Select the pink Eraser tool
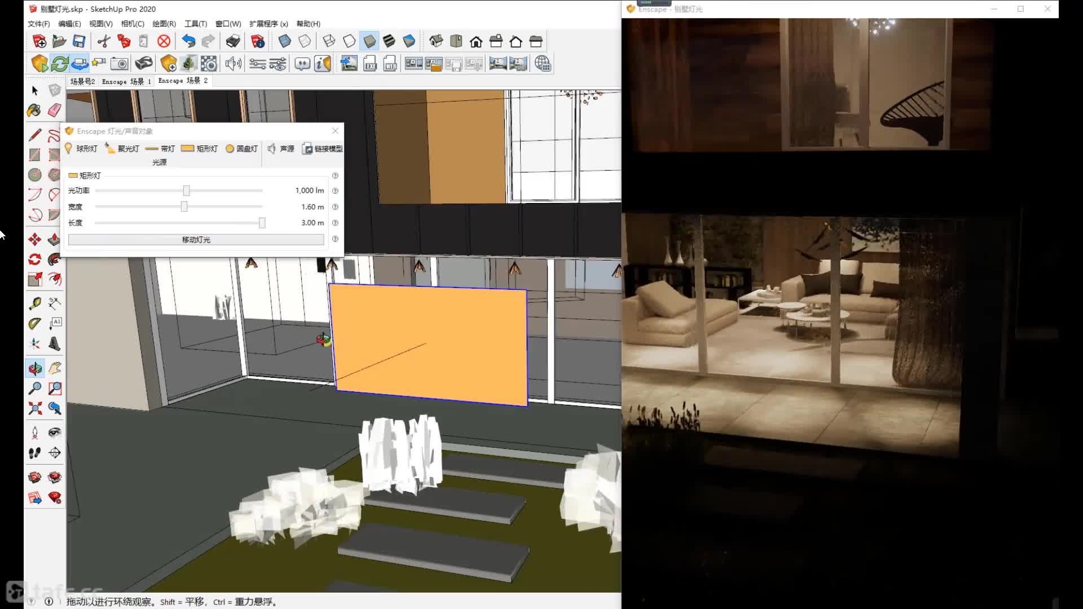Image resolution: width=1083 pixels, height=609 pixels. click(x=54, y=110)
